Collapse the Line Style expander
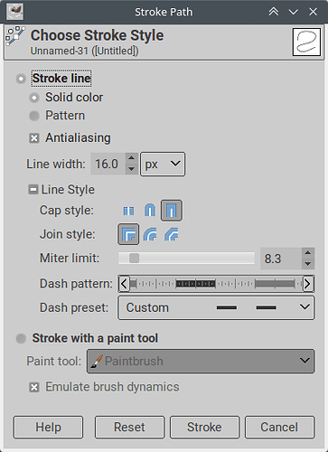The height and width of the screenshot is (452, 328). pyautogui.click(x=33, y=190)
